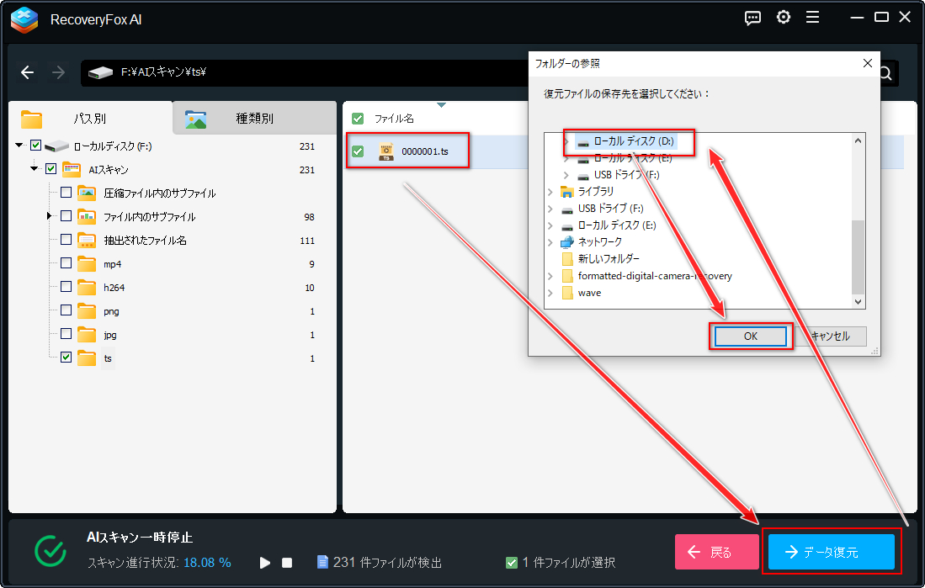Click the h264 folder icon
The height and width of the screenshot is (588, 925).
click(87, 287)
